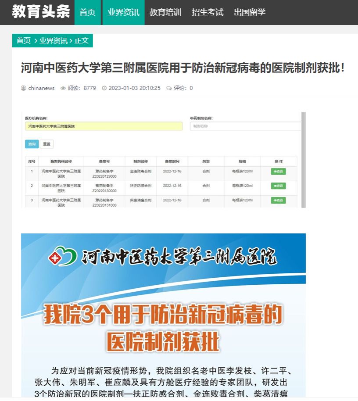
Task: Click the 中药制剂名称 input field
Action: tap(245, 126)
